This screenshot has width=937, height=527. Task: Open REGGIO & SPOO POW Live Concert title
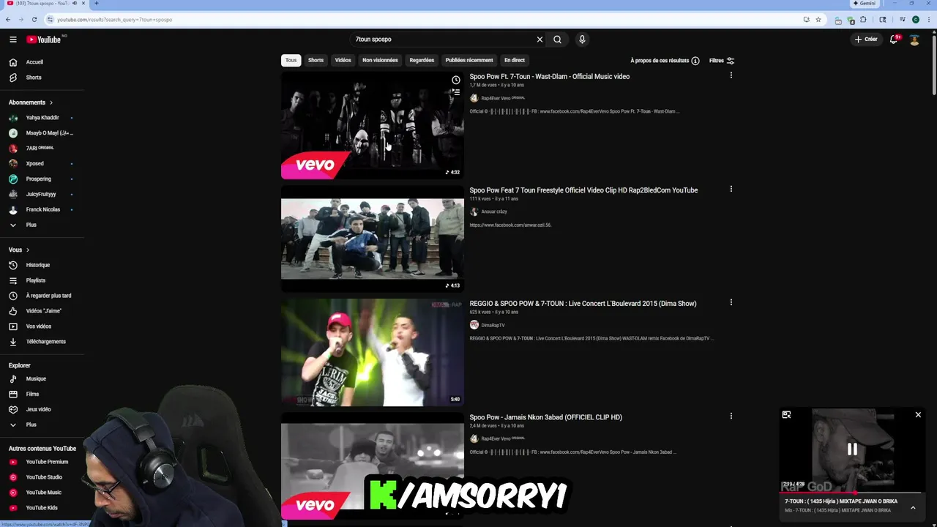click(583, 304)
